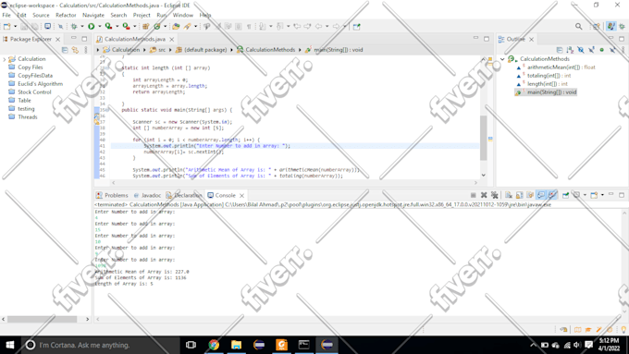Toggle Link with Editor in Package Explorer
629x354 pixels.
click(75, 50)
